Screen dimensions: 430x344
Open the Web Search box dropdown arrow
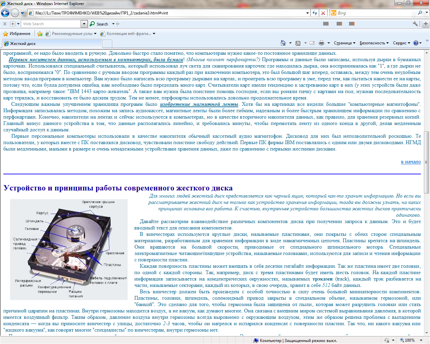pyautogui.click(x=84, y=24)
